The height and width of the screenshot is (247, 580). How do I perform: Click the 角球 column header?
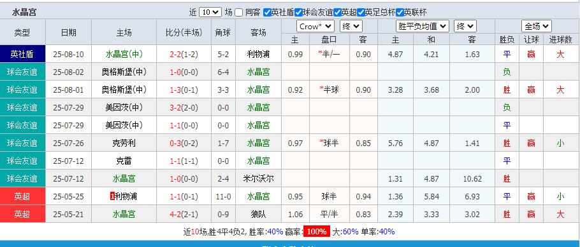pyautogui.click(x=223, y=32)
